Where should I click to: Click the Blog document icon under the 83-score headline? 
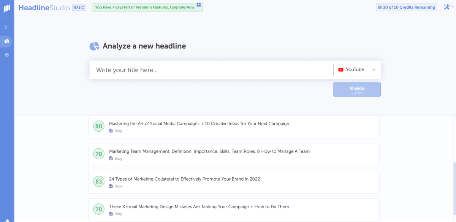pyautogui.click(x=111, y=186)
